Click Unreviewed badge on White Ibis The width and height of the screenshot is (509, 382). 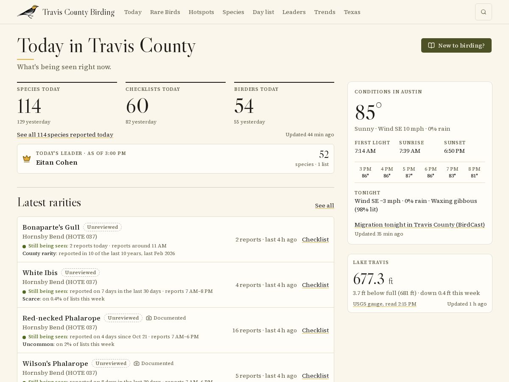click(x=80, y=272)
